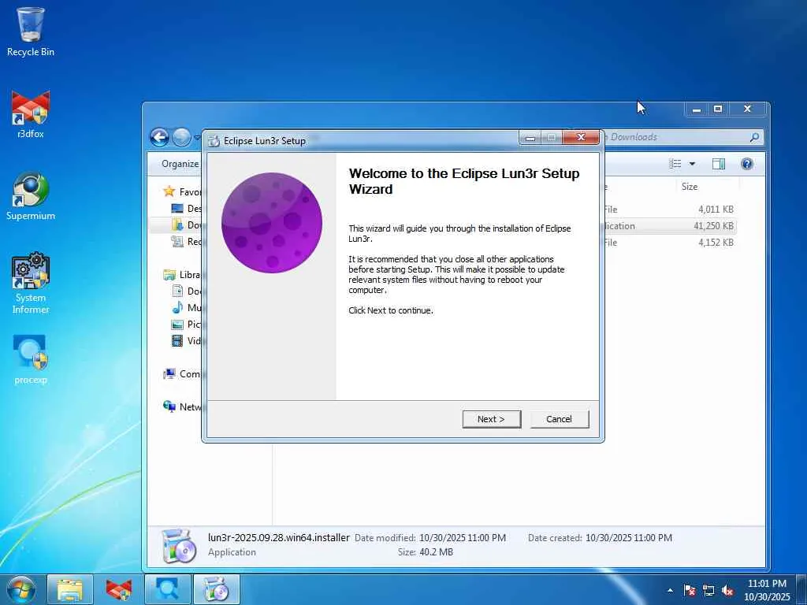The width and height of the screenshot is (807, 605).
Task: Open the Windows Start menu orb
Action: (21, 589)
